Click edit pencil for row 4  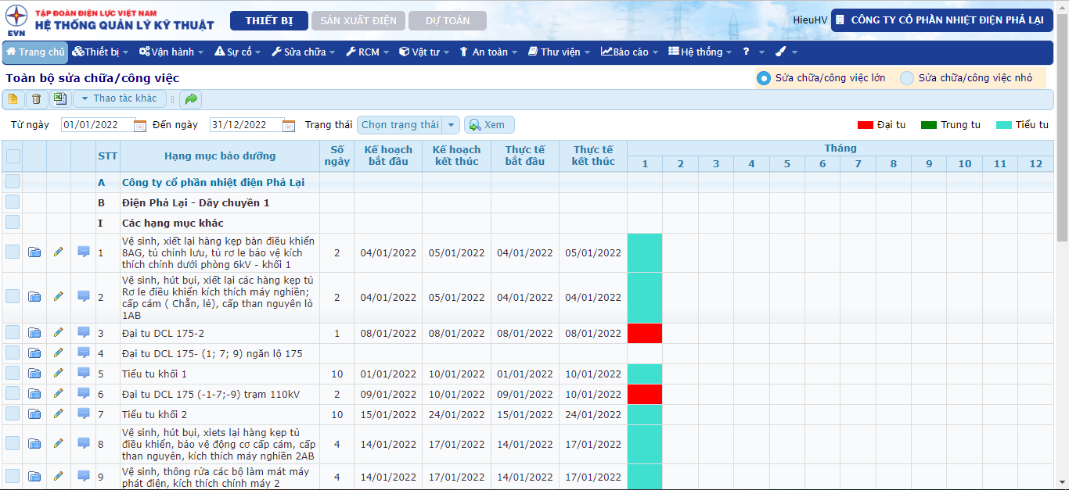tap(58, 352)
